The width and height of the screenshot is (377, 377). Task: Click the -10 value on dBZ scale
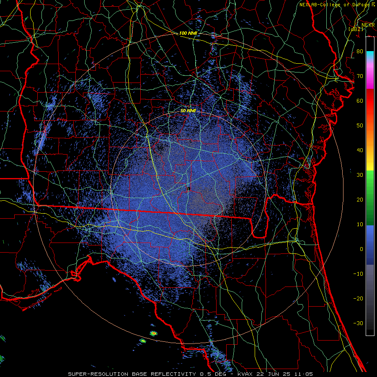[x=358, y=274]
